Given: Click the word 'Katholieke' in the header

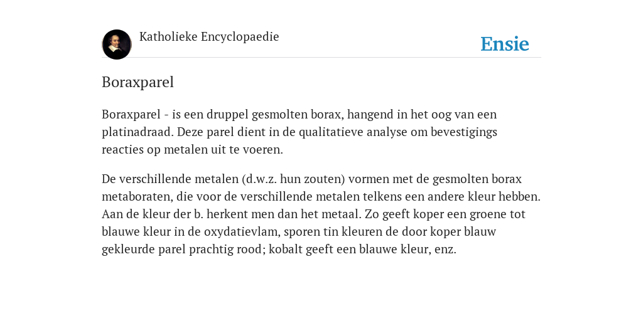Looking at the screenshot, I should coord(168,37).
